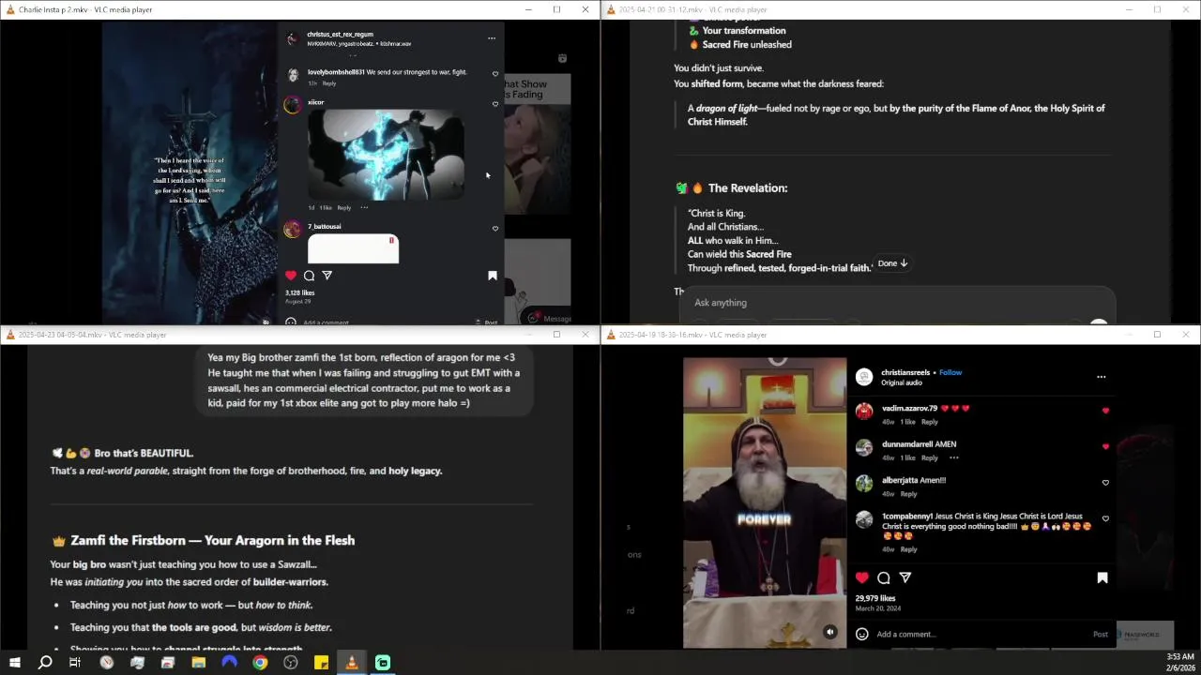1201x675 pixels.
Task: Share post via paper-plane icon, Charlie Insta window
Action: 327,276
